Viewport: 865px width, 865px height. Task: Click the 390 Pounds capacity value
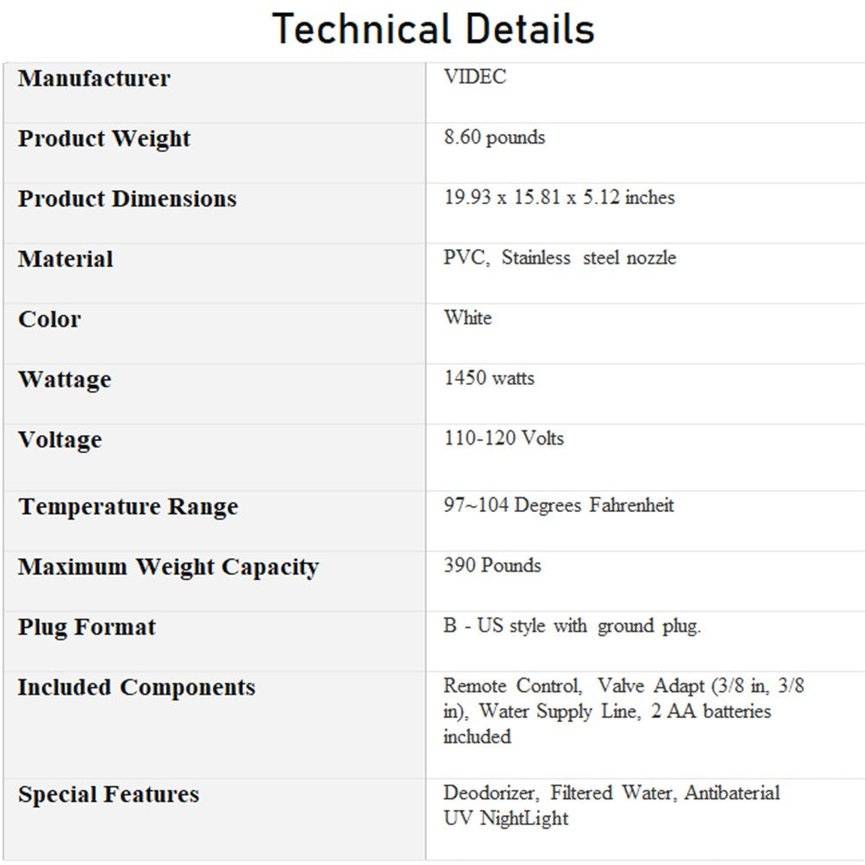tap(492, 566)
